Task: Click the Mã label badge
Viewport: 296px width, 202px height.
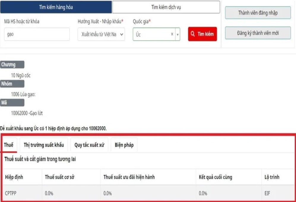Action: pyautogui.click(x=12, y=102)
